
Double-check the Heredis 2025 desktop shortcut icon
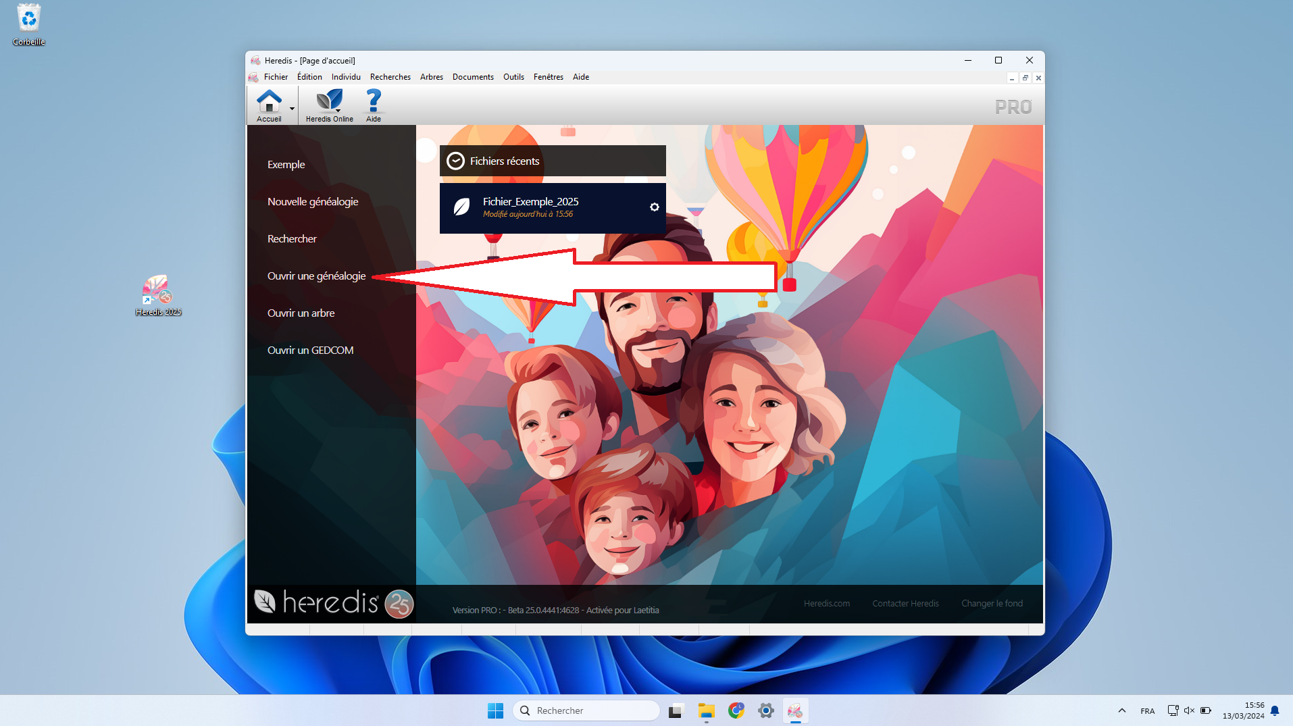pyautogui.click(x=158, y=291)
